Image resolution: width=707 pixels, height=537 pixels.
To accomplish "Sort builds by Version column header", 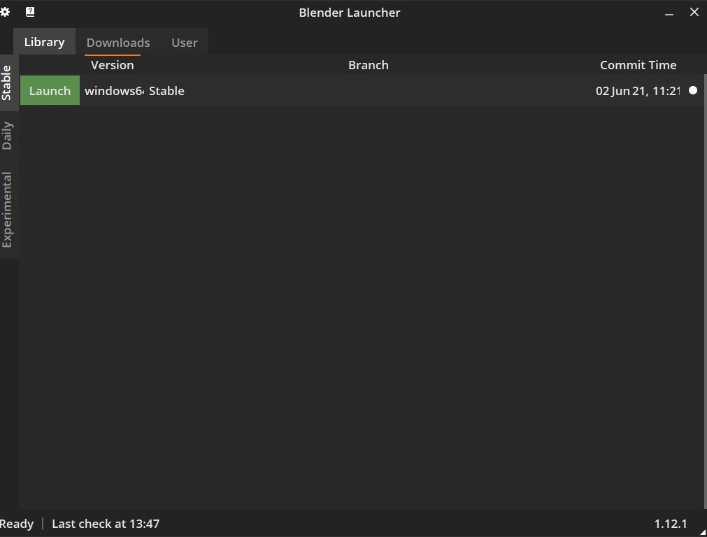I will click(113, 65).
